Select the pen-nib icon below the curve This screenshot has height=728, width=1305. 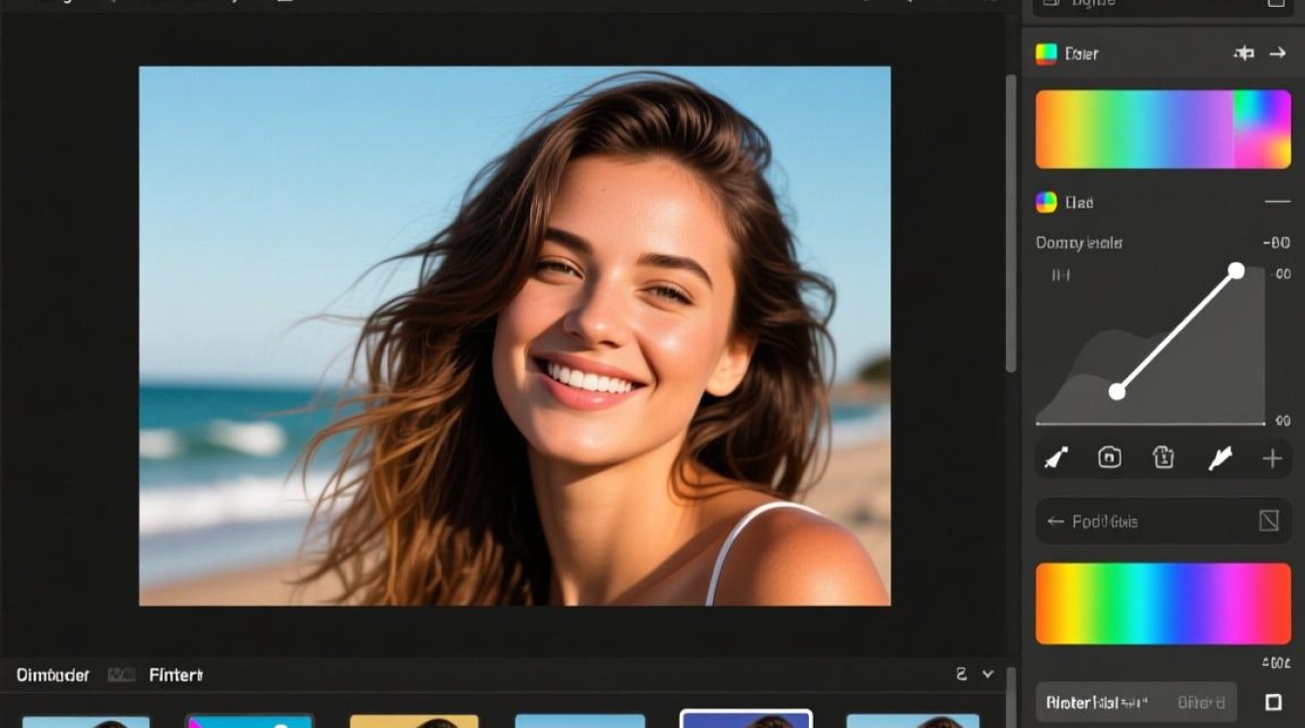[x=1219, y=459]
